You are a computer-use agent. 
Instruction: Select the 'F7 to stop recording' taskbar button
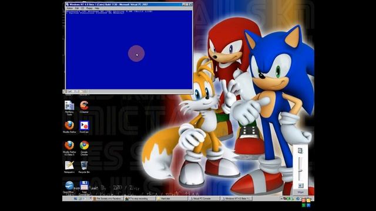click(x=140, y=199)
